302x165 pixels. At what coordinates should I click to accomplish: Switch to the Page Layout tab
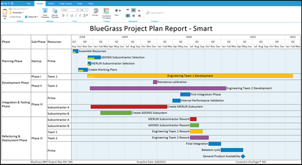coord(65,3)
